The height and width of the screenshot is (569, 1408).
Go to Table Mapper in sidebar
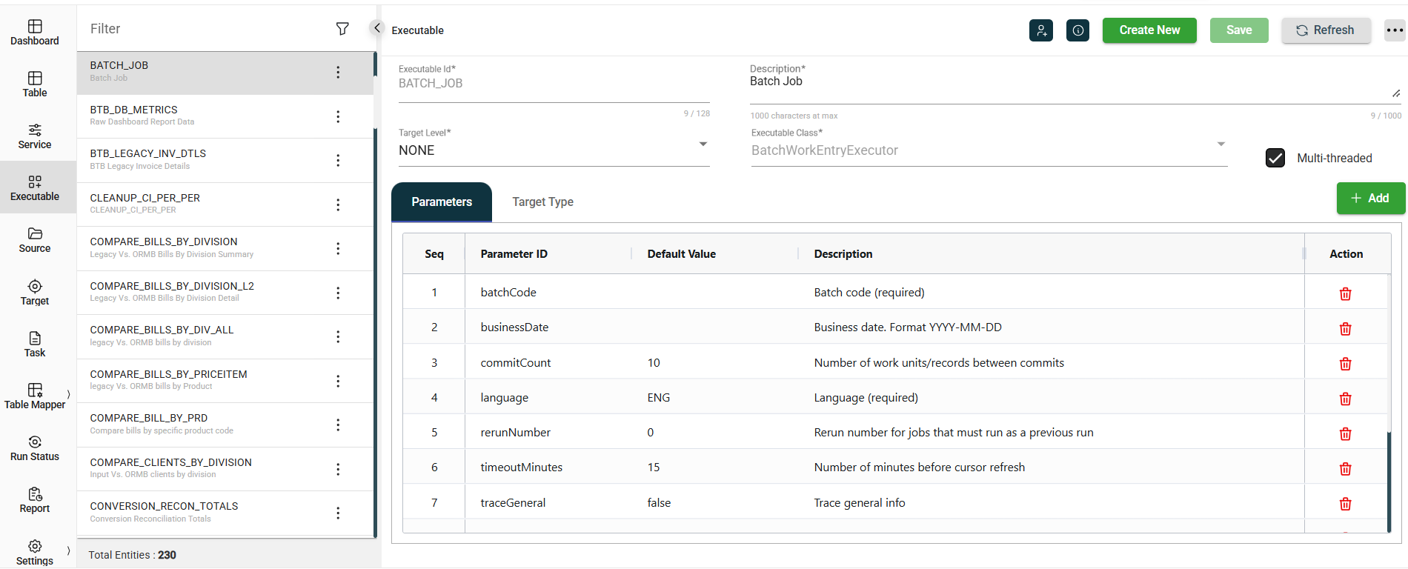[x=35, y=396]
